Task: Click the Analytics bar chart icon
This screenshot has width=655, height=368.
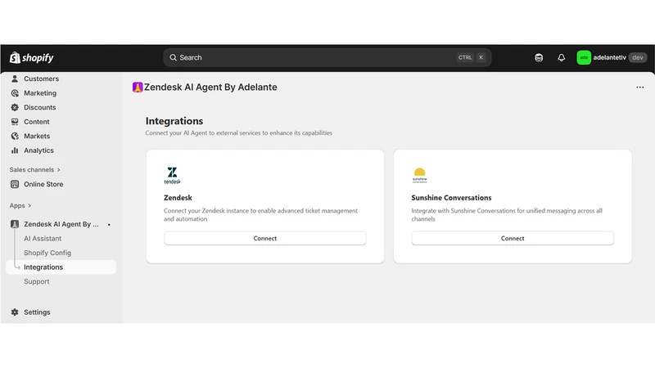Action: click(15, 150)
